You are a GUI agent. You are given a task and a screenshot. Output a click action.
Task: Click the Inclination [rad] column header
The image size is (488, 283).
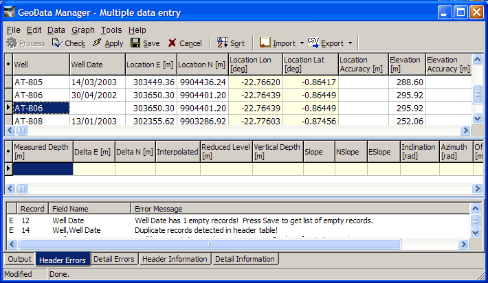click(420, 151)
